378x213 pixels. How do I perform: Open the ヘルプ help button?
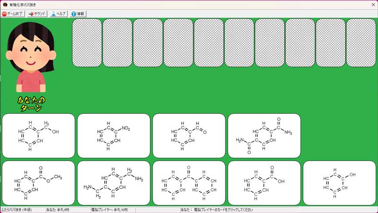[x=58, y=14]
